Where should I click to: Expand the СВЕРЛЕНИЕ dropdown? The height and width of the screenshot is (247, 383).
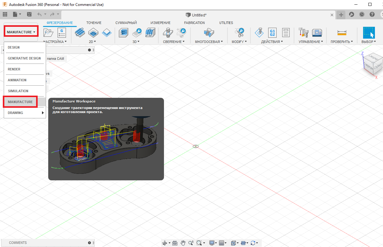pyautogui.click(x=174, y=41)
